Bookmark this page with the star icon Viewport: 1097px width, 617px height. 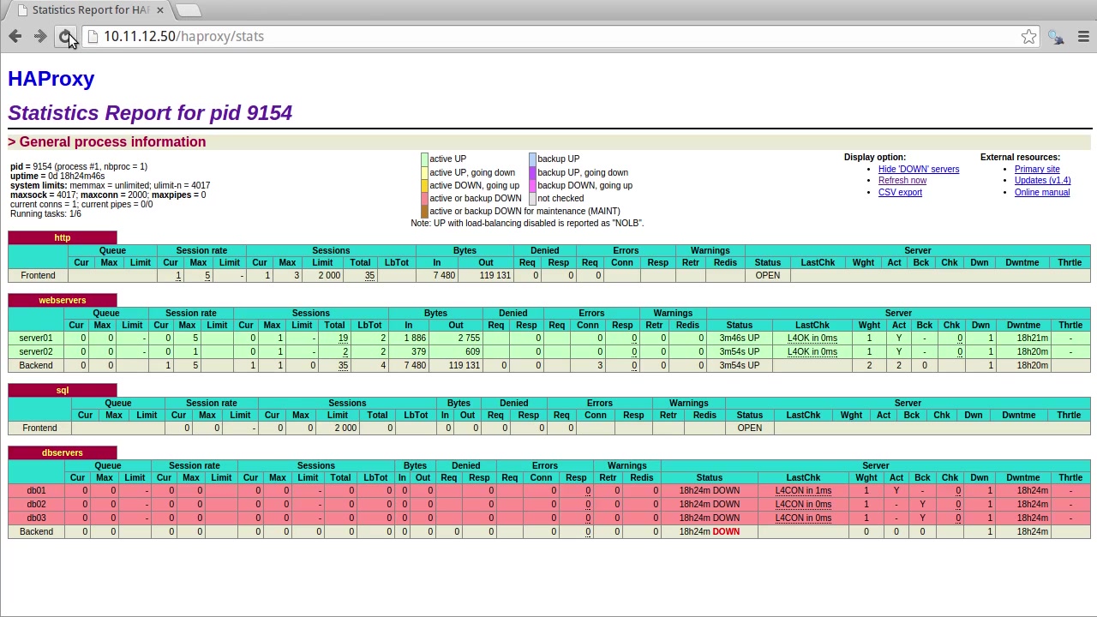pos(1028,37)
